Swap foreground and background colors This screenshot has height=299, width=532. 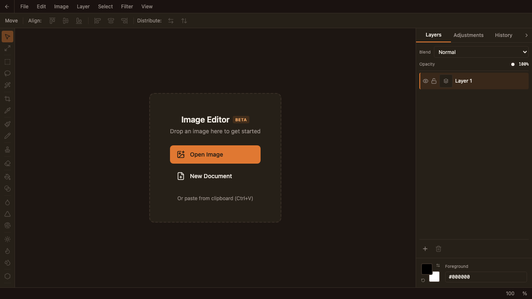(438, 266)
